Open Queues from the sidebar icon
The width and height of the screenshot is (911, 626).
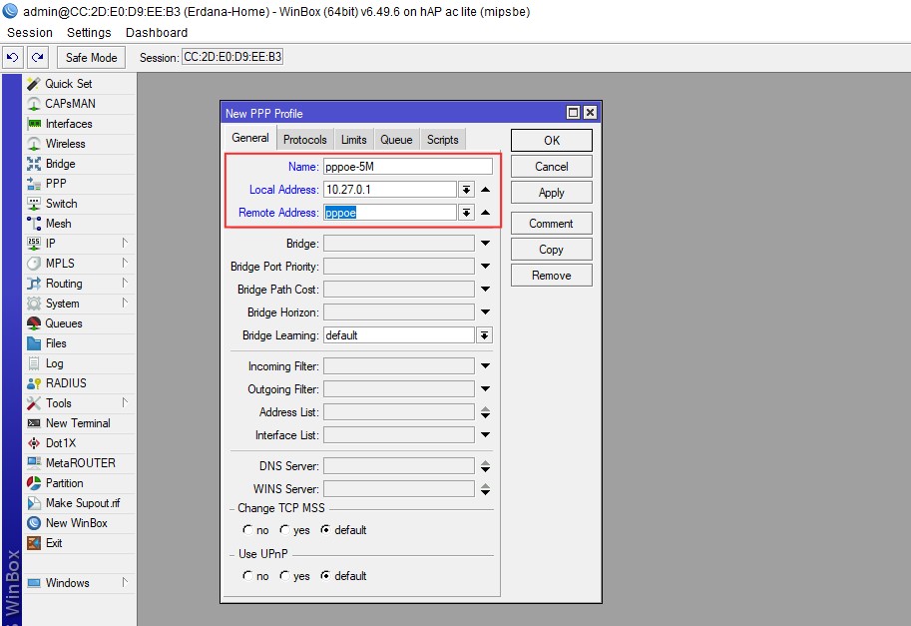pyautogui.click(x=34, y=323)
